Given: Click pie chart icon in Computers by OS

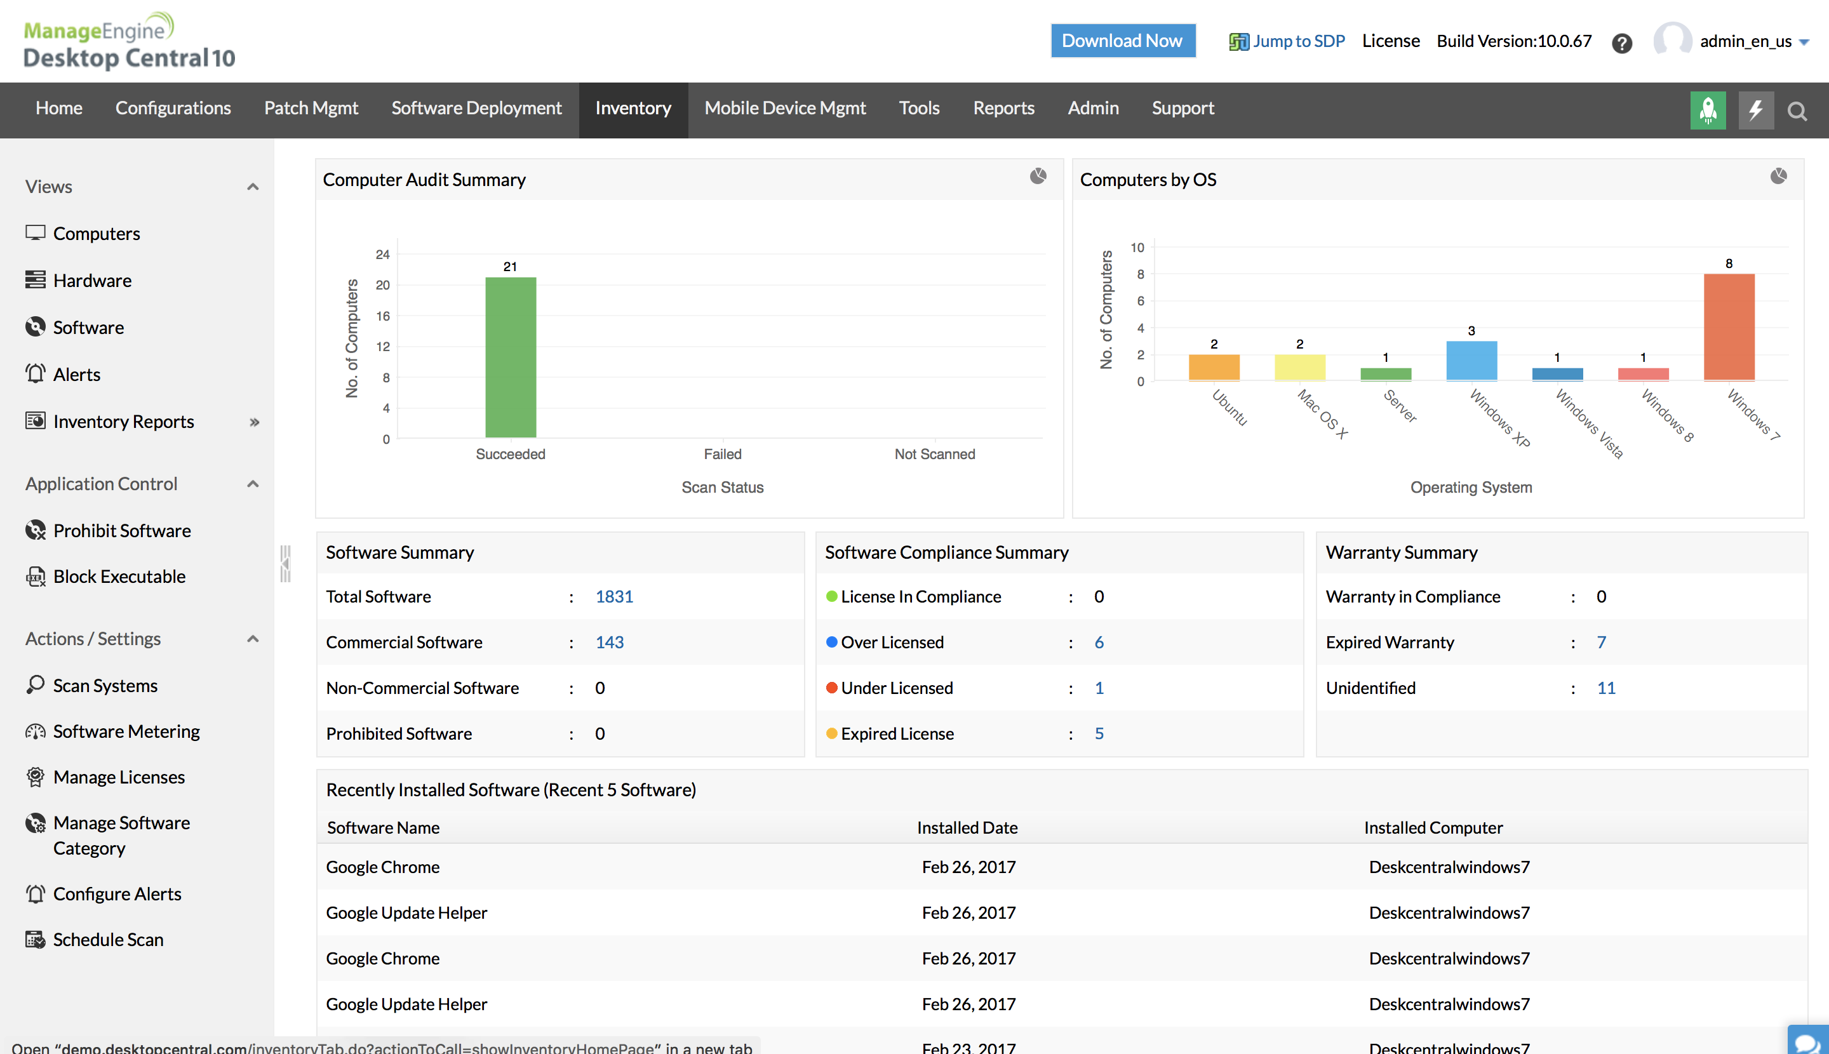Looking at the screenshot, I should tap(1778, 176).
